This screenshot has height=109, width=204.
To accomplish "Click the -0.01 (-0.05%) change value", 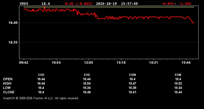I will 78,4.
